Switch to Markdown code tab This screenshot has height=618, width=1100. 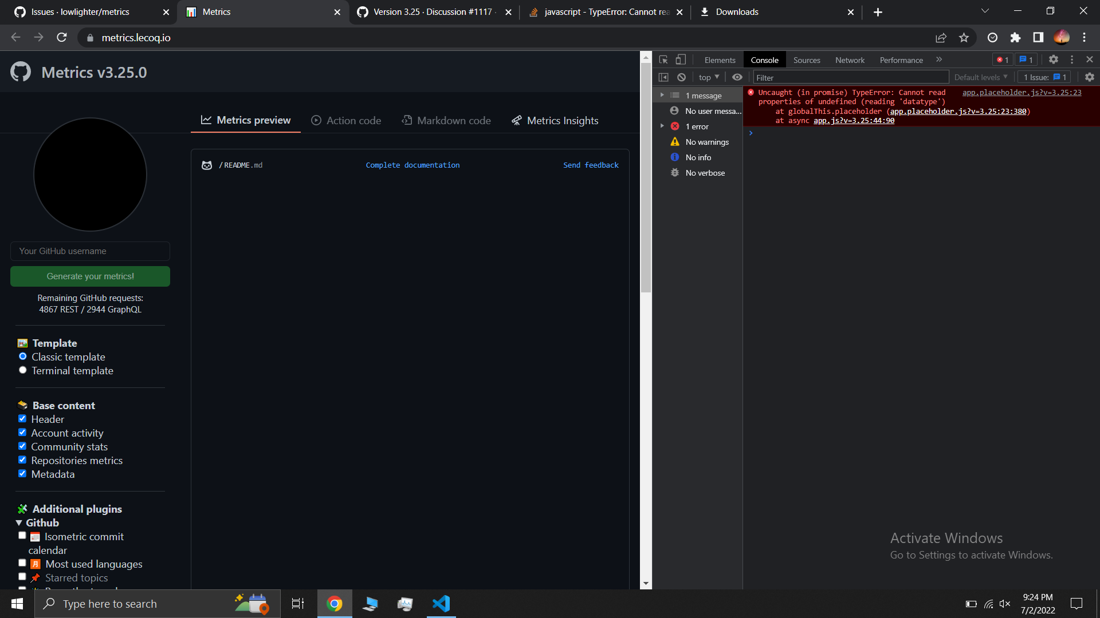click(x=446, y=121)
